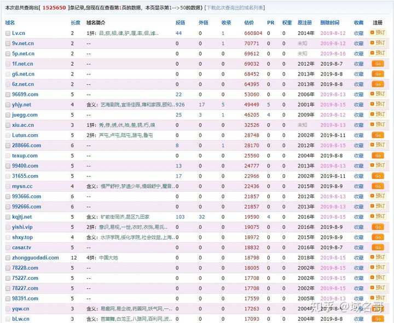Open domain link 993666.com
Screen dimensions: 394x323
[27, 197]
